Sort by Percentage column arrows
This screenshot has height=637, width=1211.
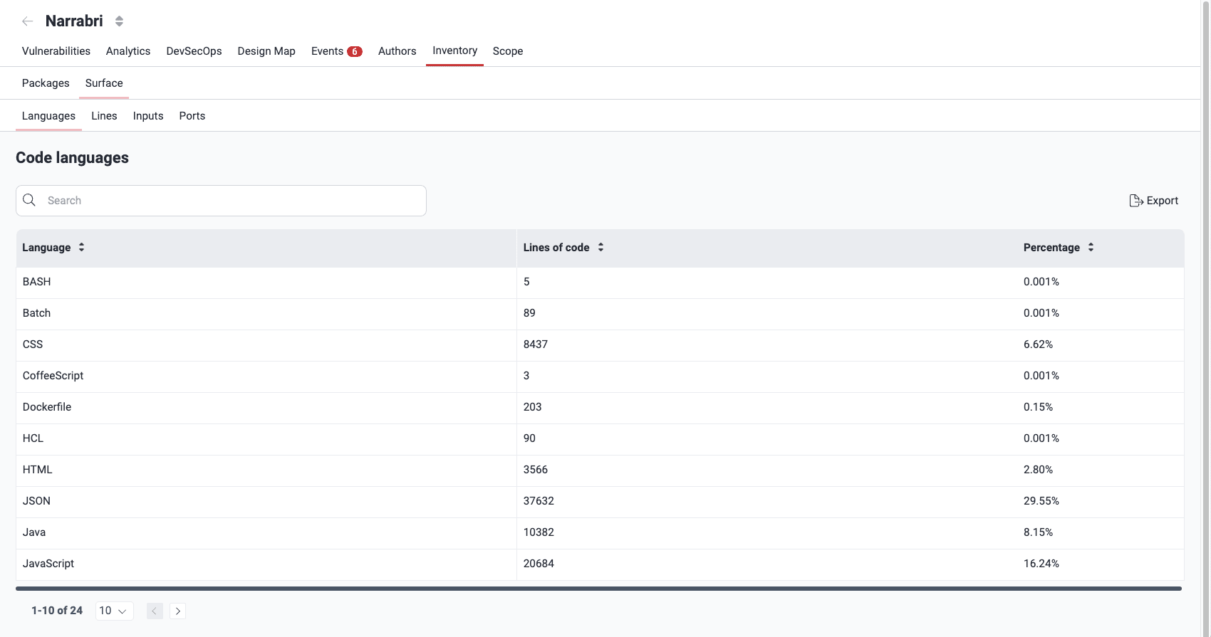point(1091,247)
